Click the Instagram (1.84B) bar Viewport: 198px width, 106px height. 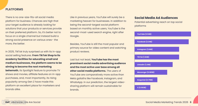[x=157, y=49]
